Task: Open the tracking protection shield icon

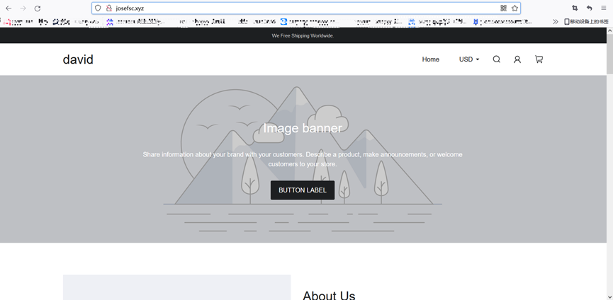Action: point(98,8)
